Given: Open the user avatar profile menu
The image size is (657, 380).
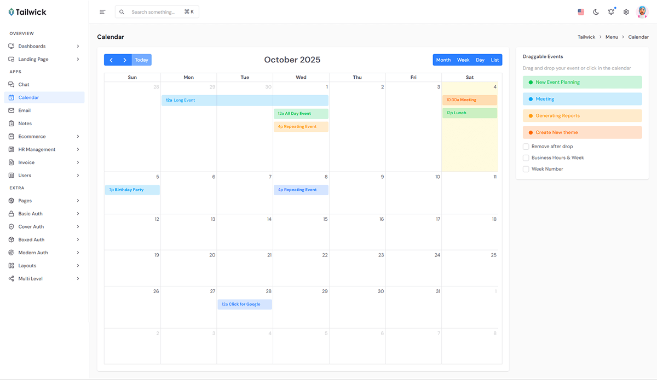Looking at the screenshot, I should pyautogui.click(x=642, y=12).
